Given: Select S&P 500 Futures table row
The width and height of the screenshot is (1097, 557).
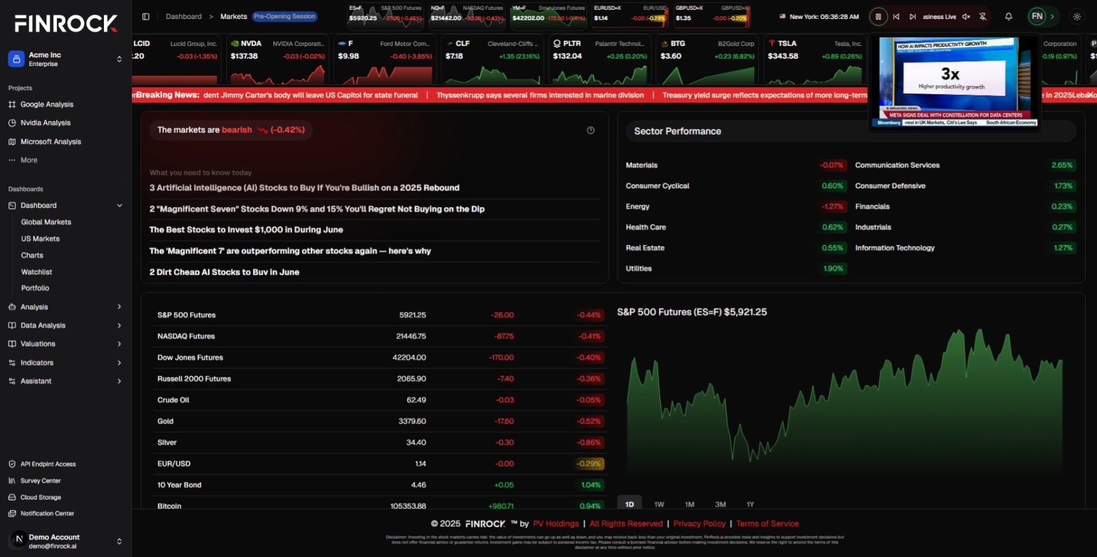Looking at the screenshot, I should (x=380, y=315).
